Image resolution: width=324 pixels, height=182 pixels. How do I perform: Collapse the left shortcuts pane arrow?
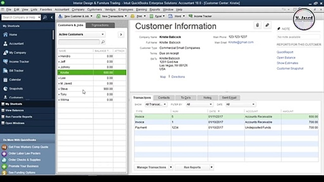[x=52, y=17]
